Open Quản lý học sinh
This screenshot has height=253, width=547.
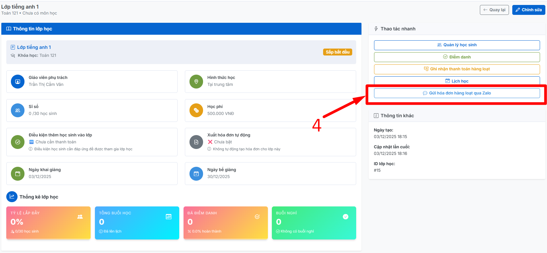pyautogui.click(x=457, y=45)
